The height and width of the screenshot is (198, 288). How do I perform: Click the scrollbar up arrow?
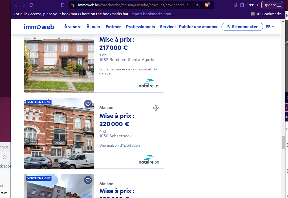tap(283, 21)
